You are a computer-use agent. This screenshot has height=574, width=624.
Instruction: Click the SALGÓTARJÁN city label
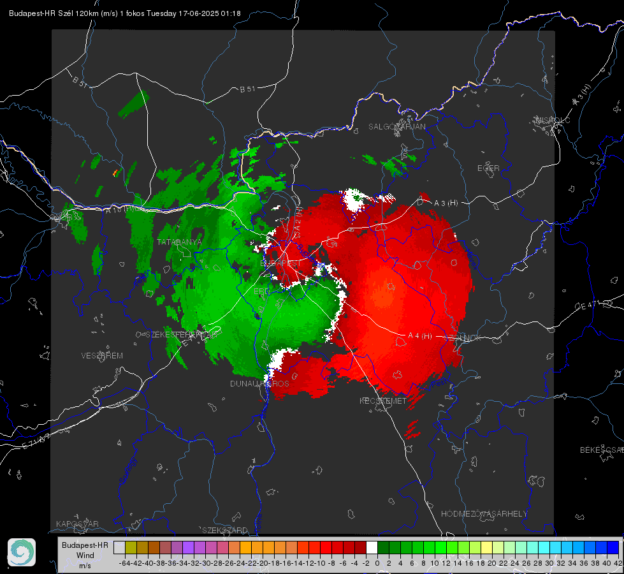[396, 127]
